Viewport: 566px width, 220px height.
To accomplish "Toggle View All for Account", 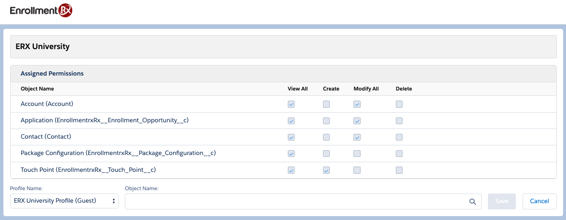I will coord(291,104).
